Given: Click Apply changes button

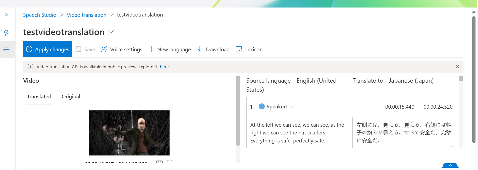Looking at the screenshot, I should pyautogui.click(x=48, y=49).
